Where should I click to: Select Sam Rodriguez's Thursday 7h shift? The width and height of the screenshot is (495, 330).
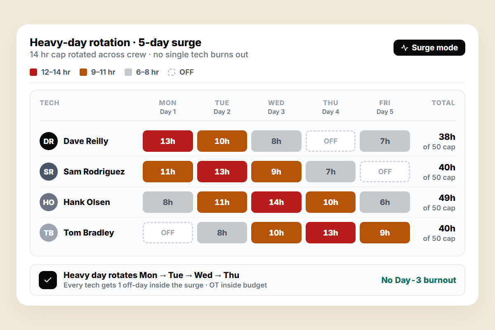(330, 172)
